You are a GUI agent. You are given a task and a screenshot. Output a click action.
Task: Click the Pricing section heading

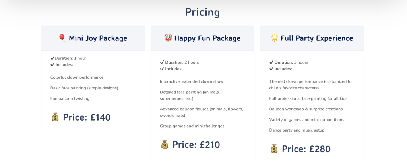point(202,12)
